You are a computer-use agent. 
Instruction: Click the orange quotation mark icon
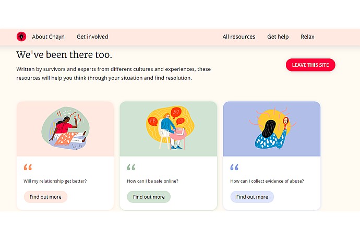pos(28,167)
